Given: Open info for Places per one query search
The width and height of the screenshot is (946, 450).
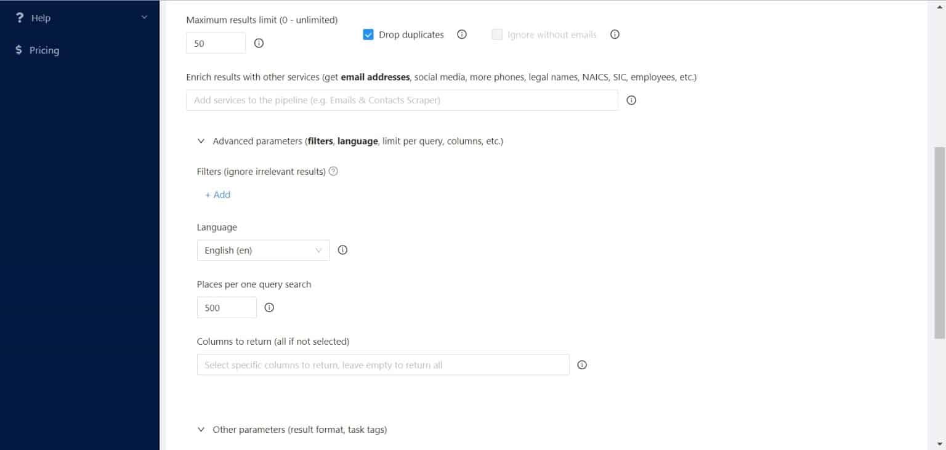Looking at the screenshot, I should 269,307.
